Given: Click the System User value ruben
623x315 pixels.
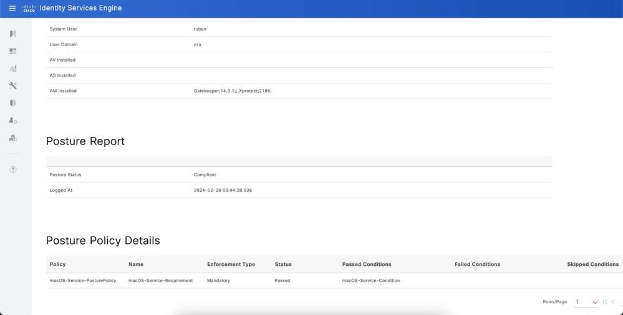Looking at the screenshot, I should pos(200,29).
